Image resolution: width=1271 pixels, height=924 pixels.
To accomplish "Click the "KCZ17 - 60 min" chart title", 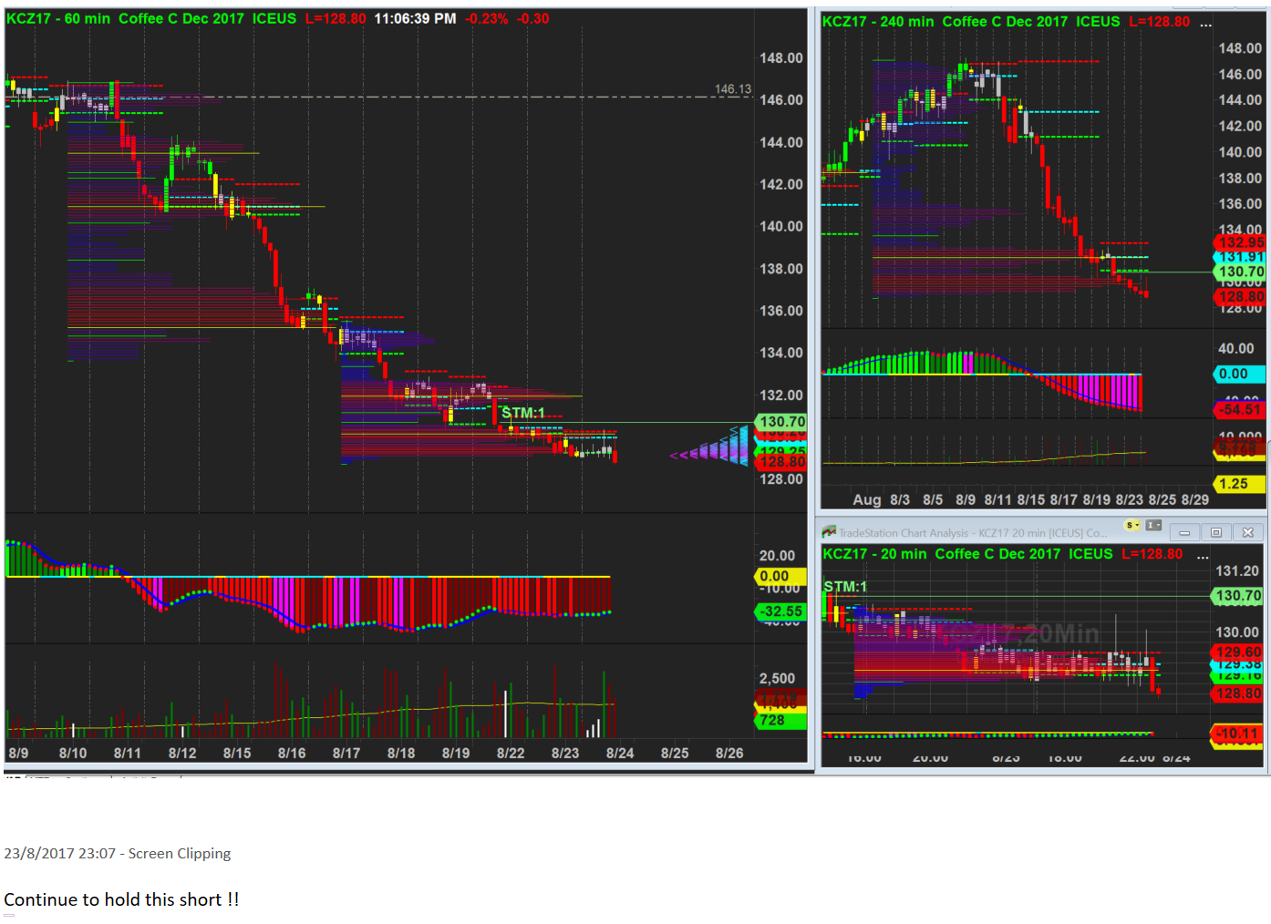I will pos(58,18).
